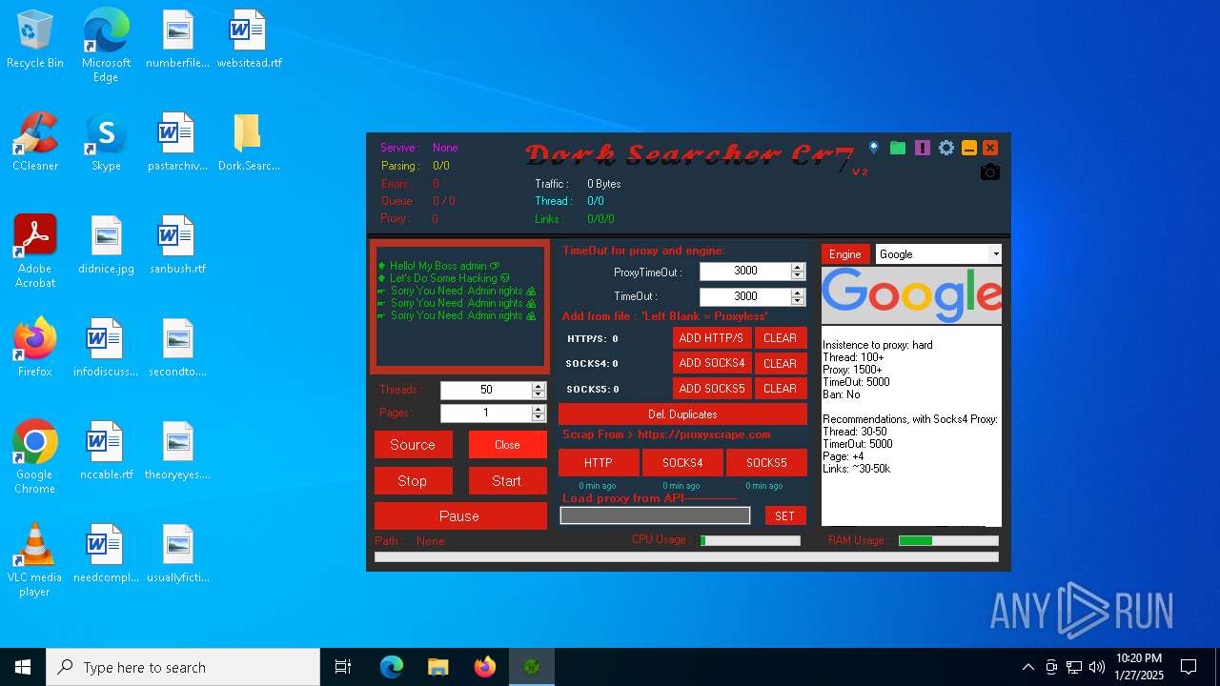The height and width of the screenshot is (686, 1220).
Task: Click the Threads number field
Action: (x=486, y=391)
